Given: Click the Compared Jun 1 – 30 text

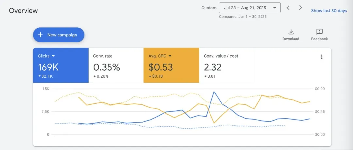Looking at the screenshot, I should coord(243,17).
